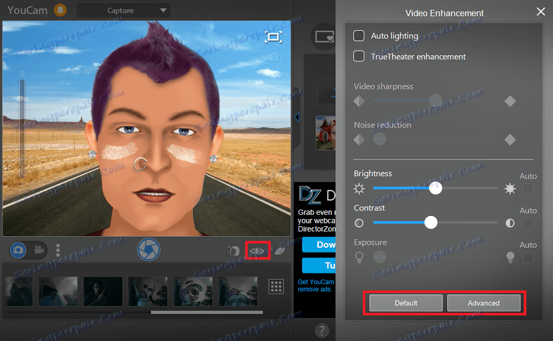Click high sharpness diamond icon
The height and width of the screenshot is (341, 553).
(510, 101)
